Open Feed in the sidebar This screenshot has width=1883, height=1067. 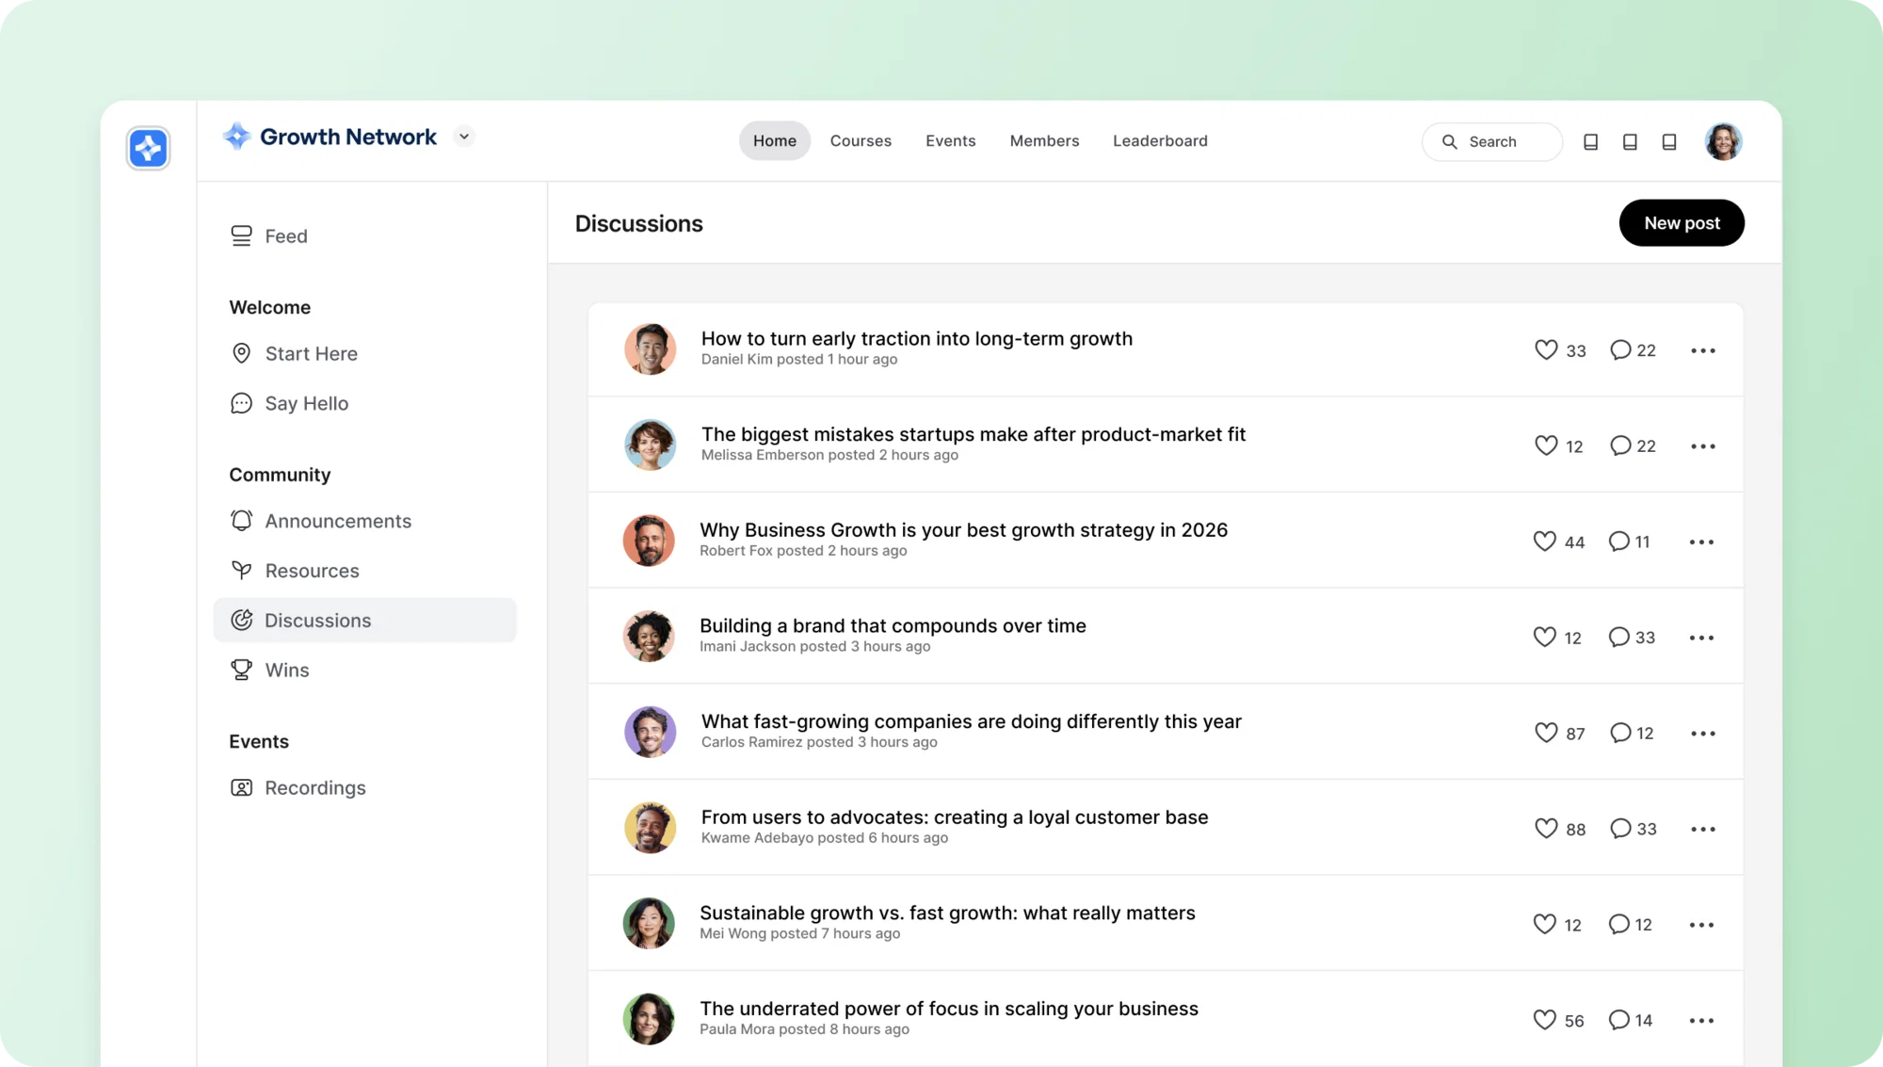click(x=269, y=235)
